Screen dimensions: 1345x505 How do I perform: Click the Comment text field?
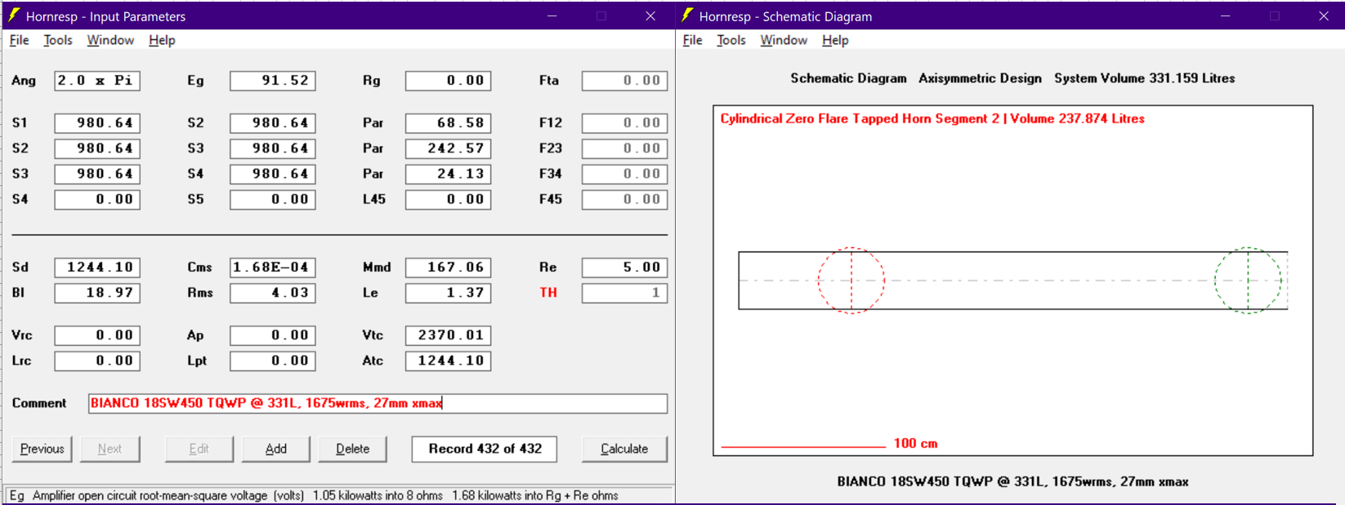coord(378,404)
